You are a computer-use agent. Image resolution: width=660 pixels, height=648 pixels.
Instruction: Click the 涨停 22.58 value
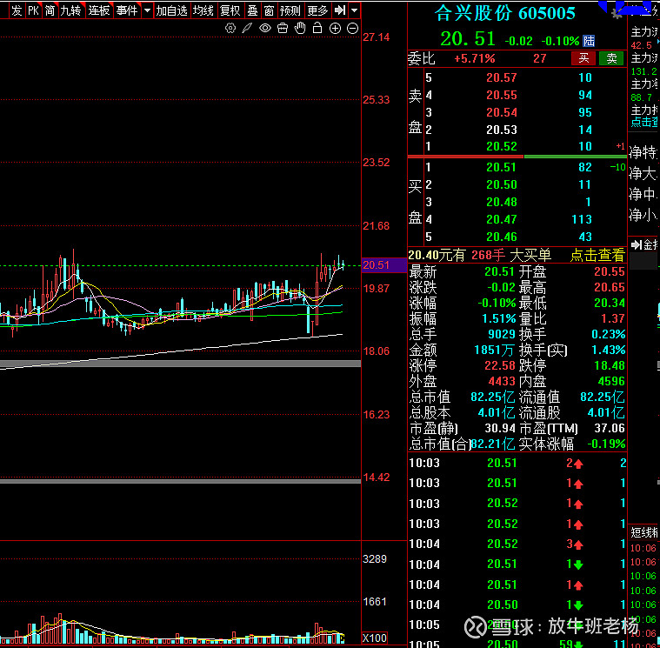click(500, 365)
